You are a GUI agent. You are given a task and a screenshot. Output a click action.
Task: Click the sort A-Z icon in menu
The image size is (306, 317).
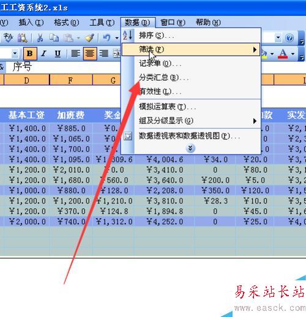click(128, 35)
